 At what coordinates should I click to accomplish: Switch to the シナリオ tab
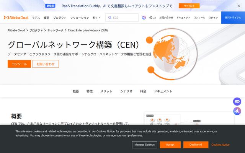point(126,91)
